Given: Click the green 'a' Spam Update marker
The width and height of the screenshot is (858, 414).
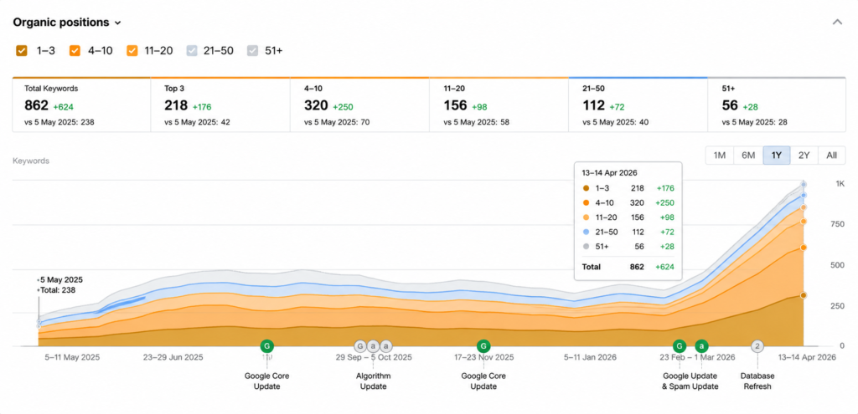Looking at the screenshot, I should coord(701,345).
